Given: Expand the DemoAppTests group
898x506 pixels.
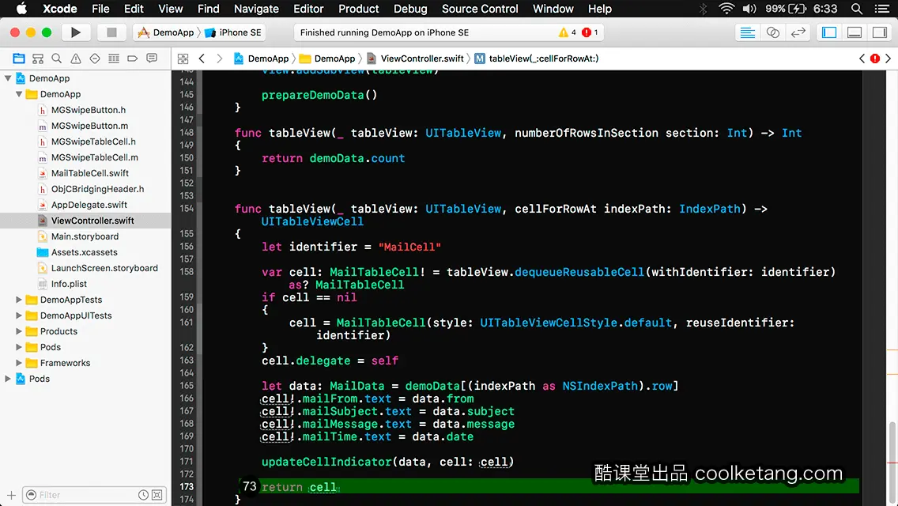Looking at the screenshot, I should click(x=19, y=300).
